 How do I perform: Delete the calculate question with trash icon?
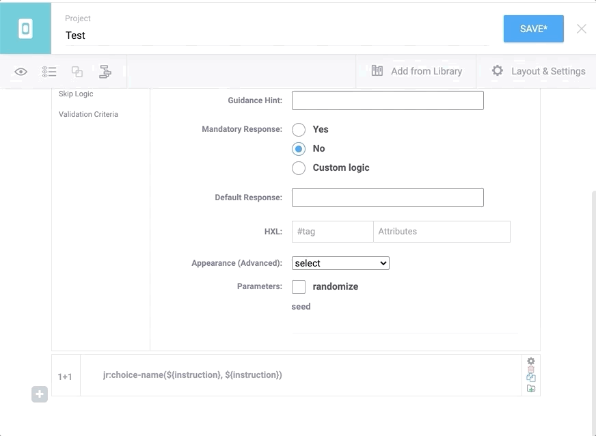pyautogui.click(x=531, y=370)
